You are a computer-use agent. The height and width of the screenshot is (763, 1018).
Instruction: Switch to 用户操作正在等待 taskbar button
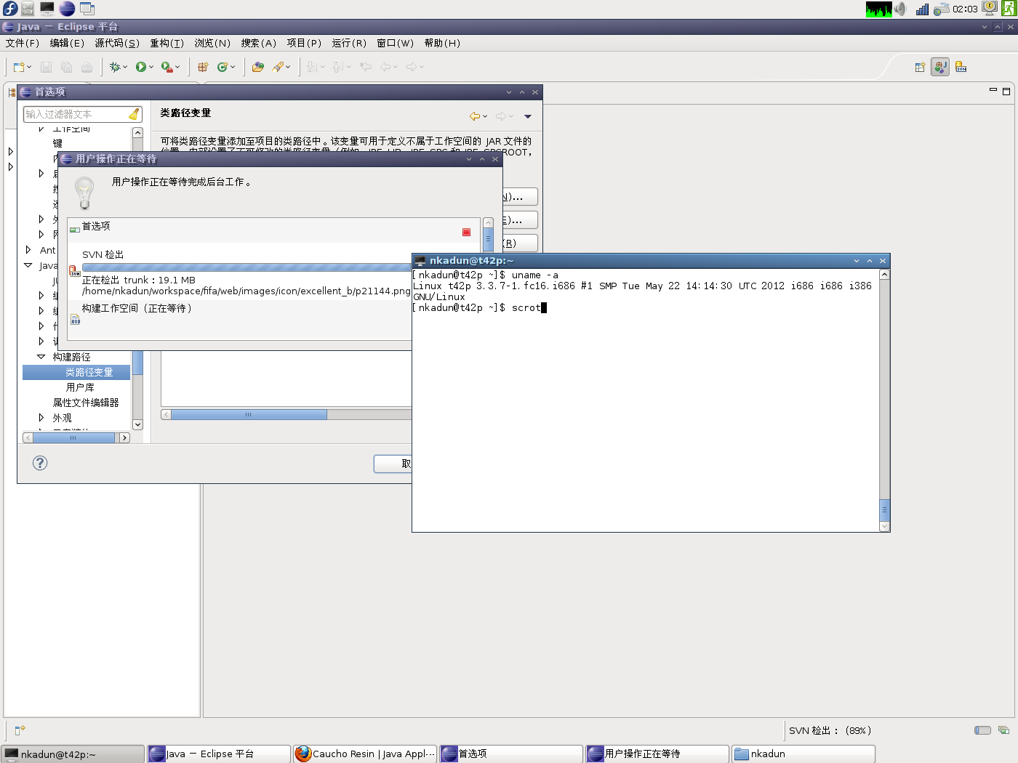pos(657,754)
